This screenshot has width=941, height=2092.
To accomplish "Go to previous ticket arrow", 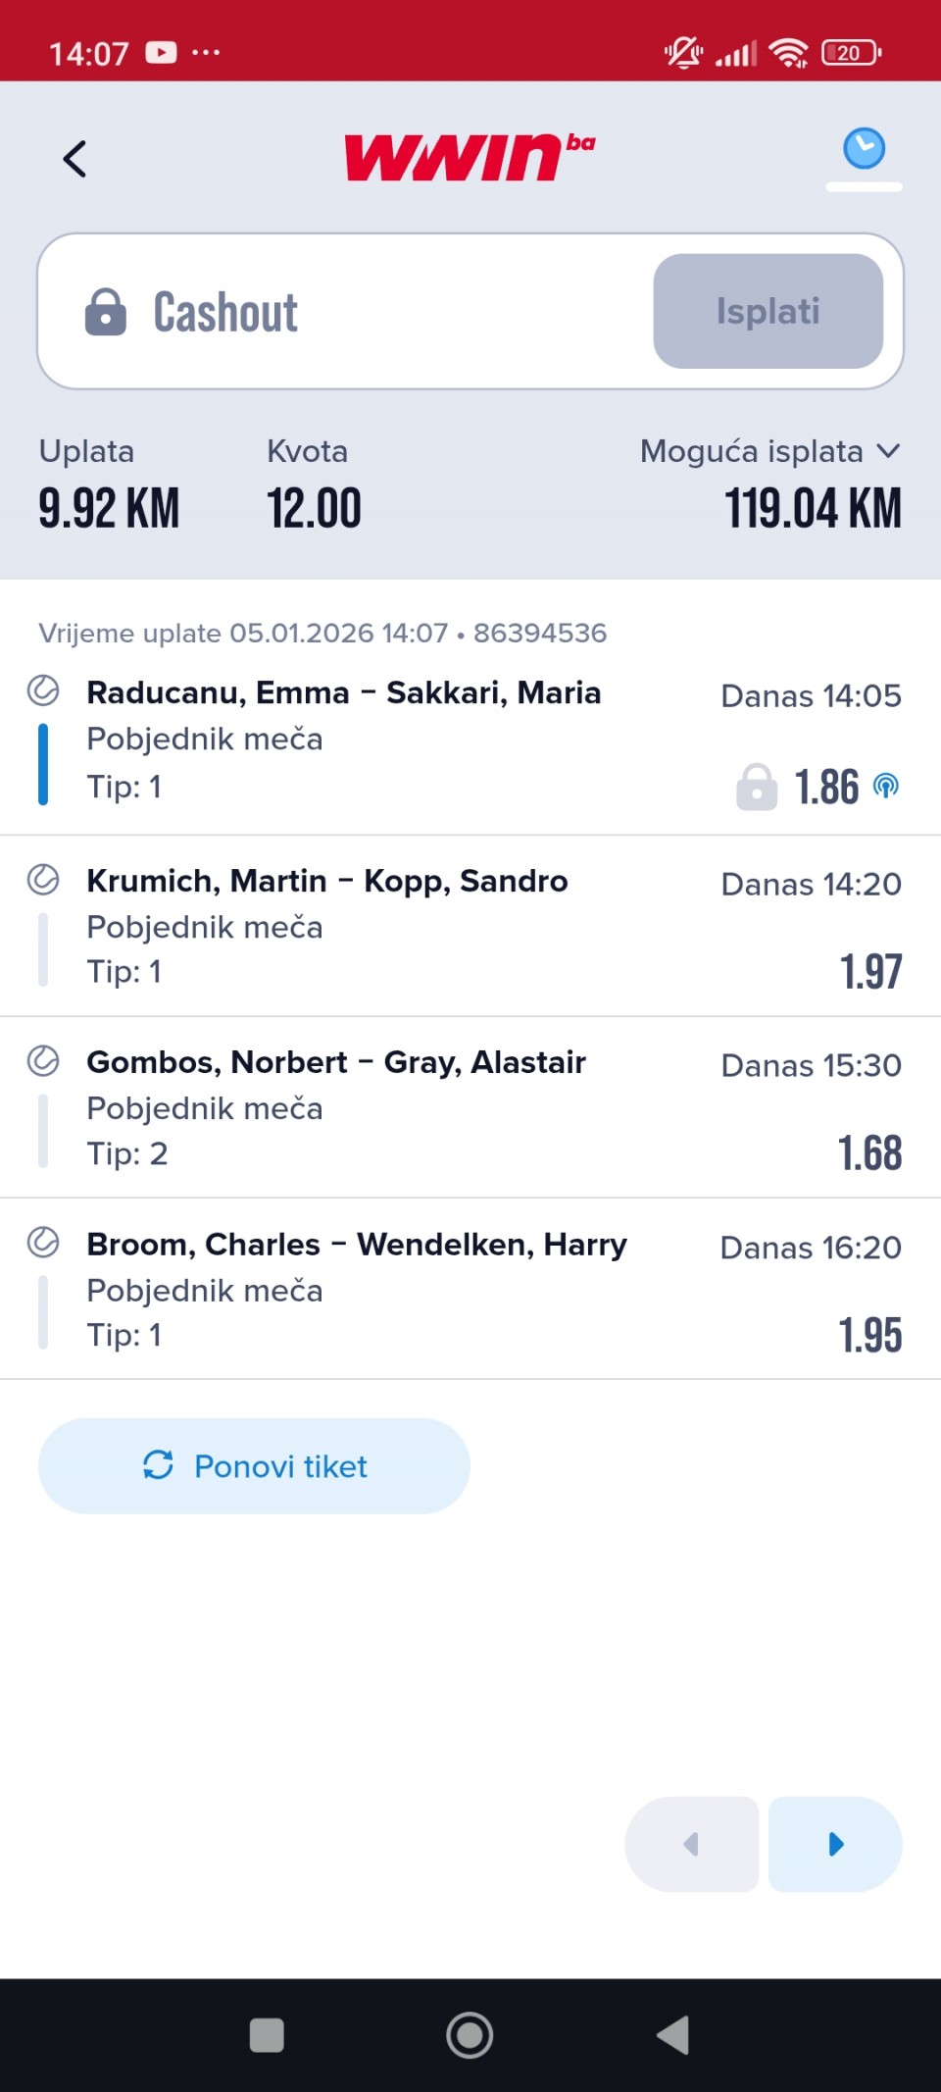I will coord(691,1844).
